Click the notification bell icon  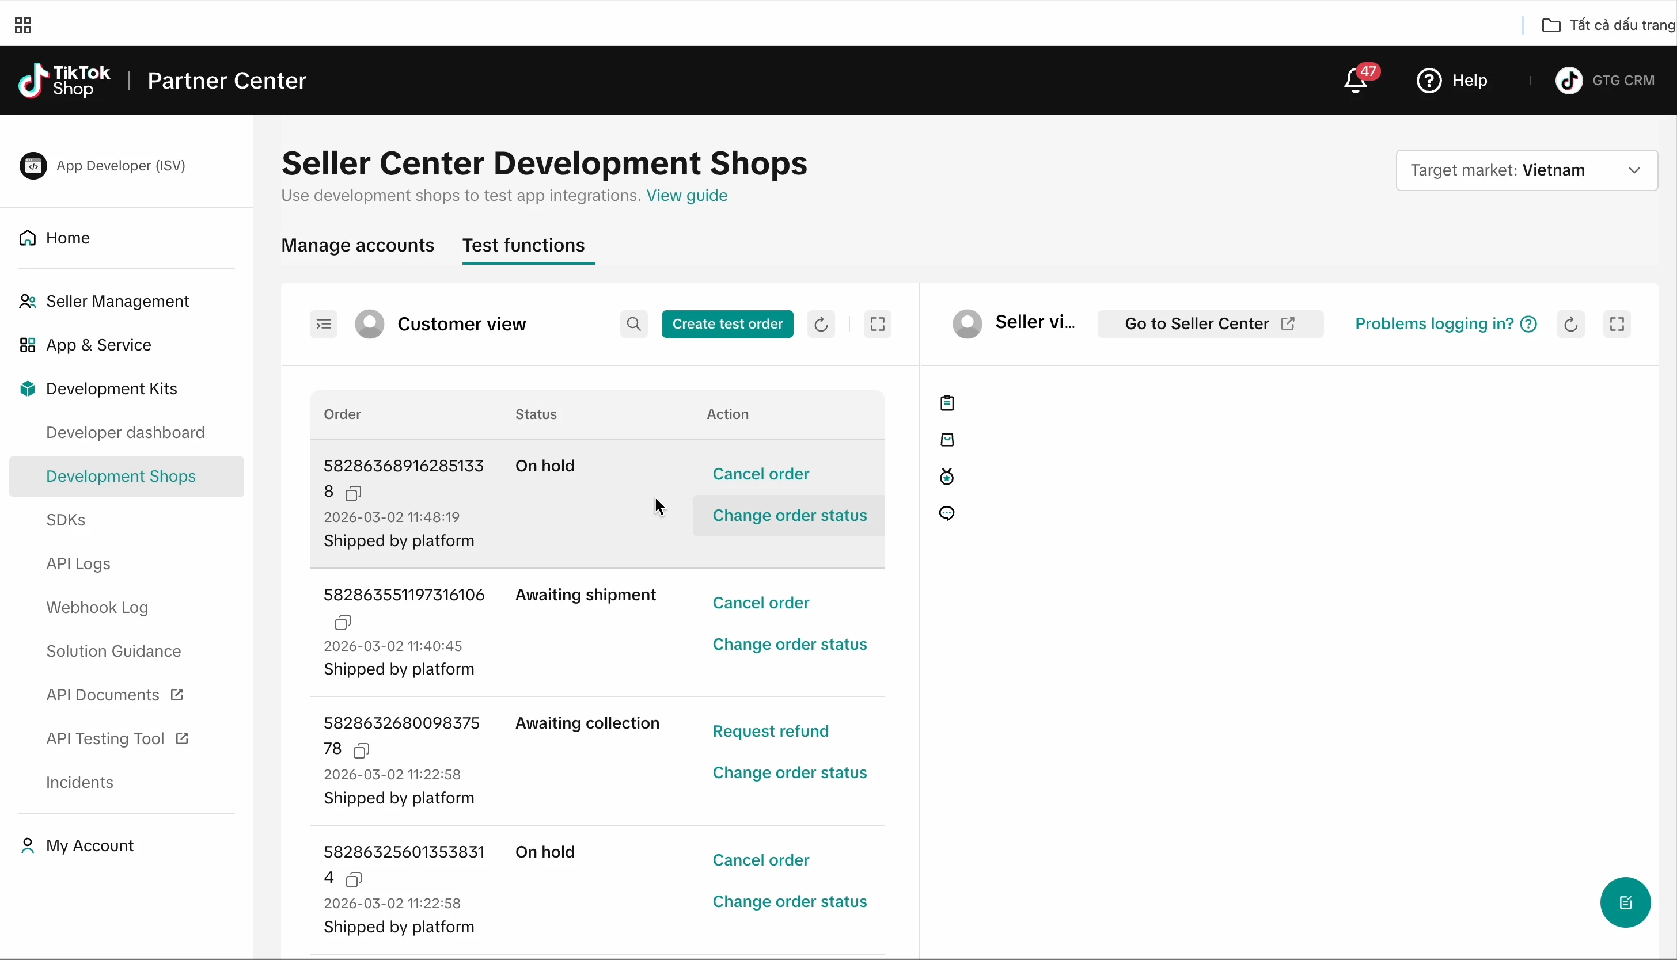(1355, 81)
